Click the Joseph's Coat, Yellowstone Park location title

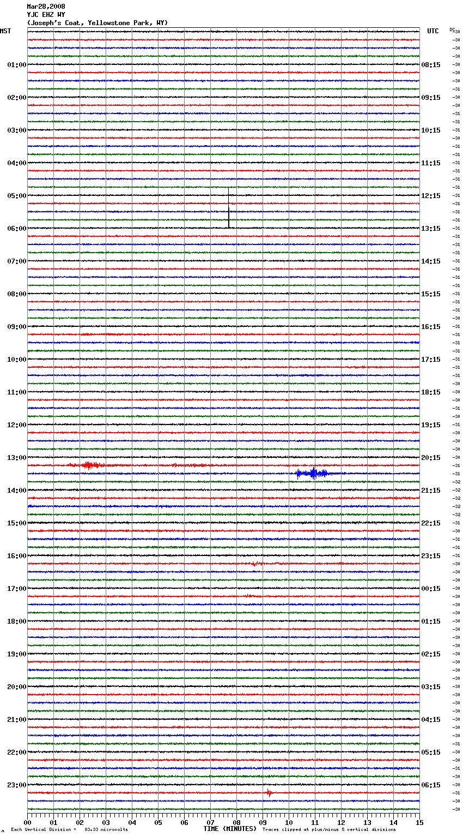coord(98,23)
